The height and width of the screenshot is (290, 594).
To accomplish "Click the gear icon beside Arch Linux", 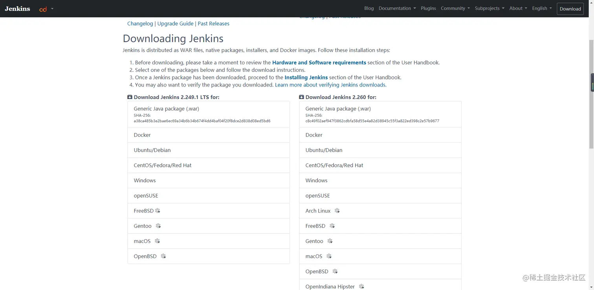I will (337, 211).
